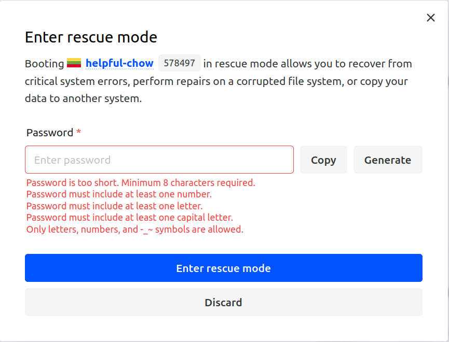Copy the password with the Copy button
This screenshot has width=449, height=342.
(x=323, y=160)
